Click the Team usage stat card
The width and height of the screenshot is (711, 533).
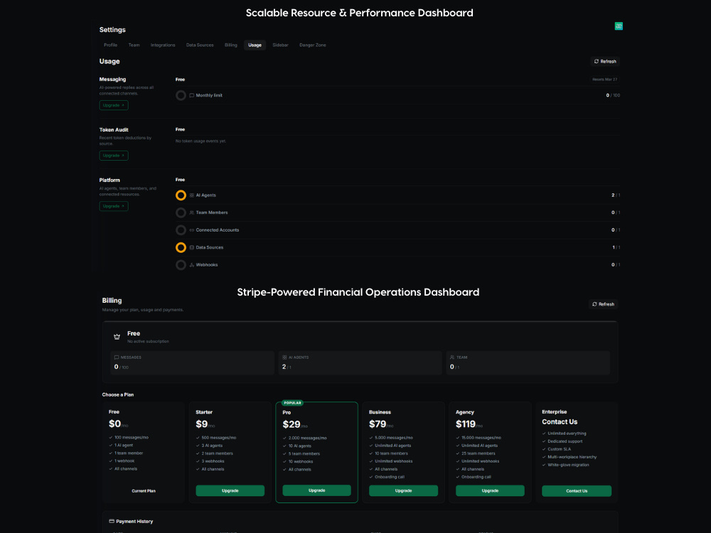coord(528,362)
